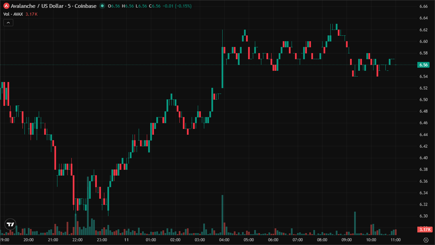The width and height of the screenshot is (435, 245).
Task: Click the 6.66 price axis label
Action: click(423, 6)
